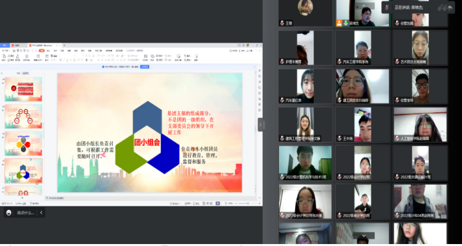Toggle the 备注 notes pane button
Screen dimensions: 462x246
188,203
